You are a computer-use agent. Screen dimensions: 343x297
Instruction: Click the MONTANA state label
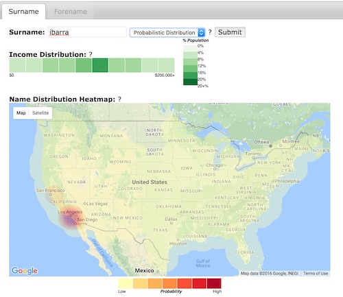tap(111, 136)
